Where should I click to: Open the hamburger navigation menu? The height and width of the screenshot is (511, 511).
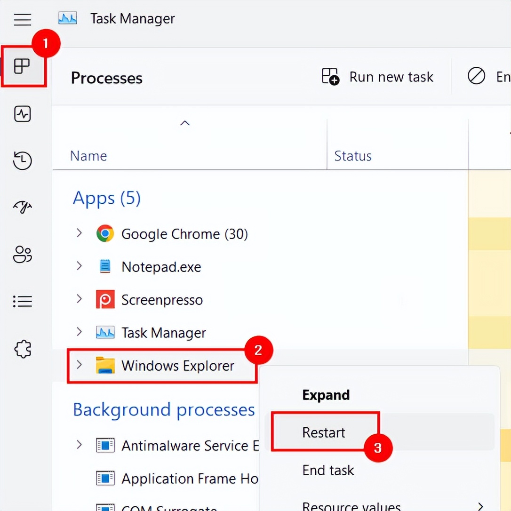(x=23, y=20)
